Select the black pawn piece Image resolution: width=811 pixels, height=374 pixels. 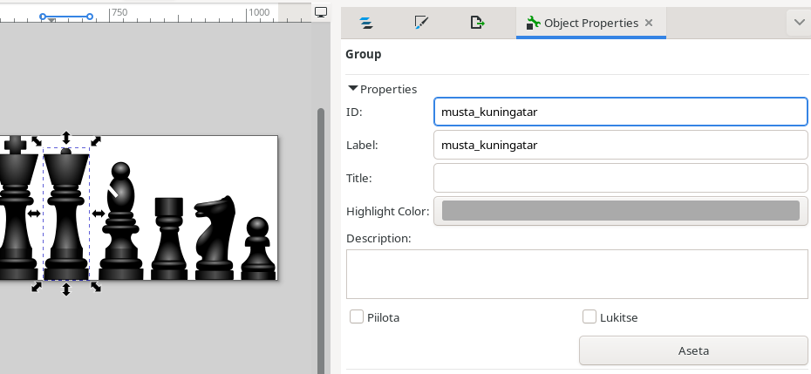257,248
